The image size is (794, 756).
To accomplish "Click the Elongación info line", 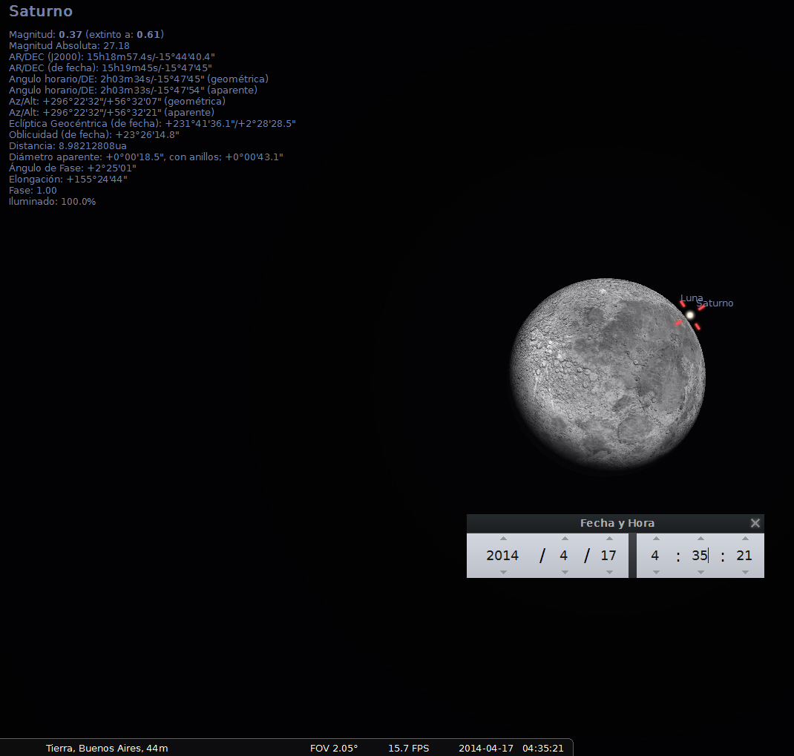I will tap(68, 180).
